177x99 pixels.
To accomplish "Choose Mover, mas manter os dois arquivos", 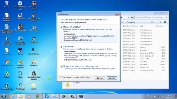I will point(88,67).
